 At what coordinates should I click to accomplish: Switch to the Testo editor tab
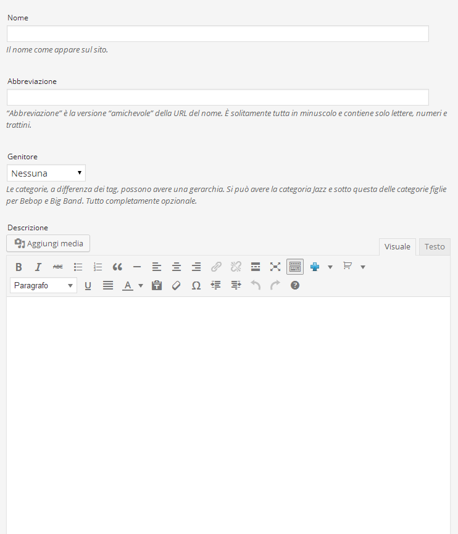pyautogui.click(x=435, y=247)
